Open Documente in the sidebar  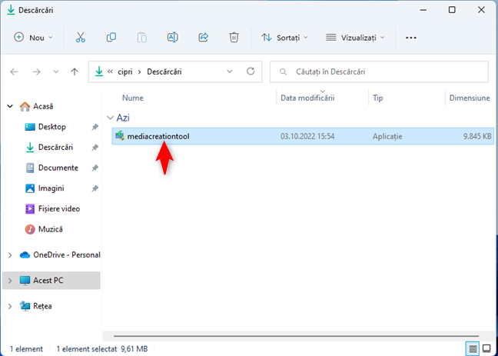point(58,168)
